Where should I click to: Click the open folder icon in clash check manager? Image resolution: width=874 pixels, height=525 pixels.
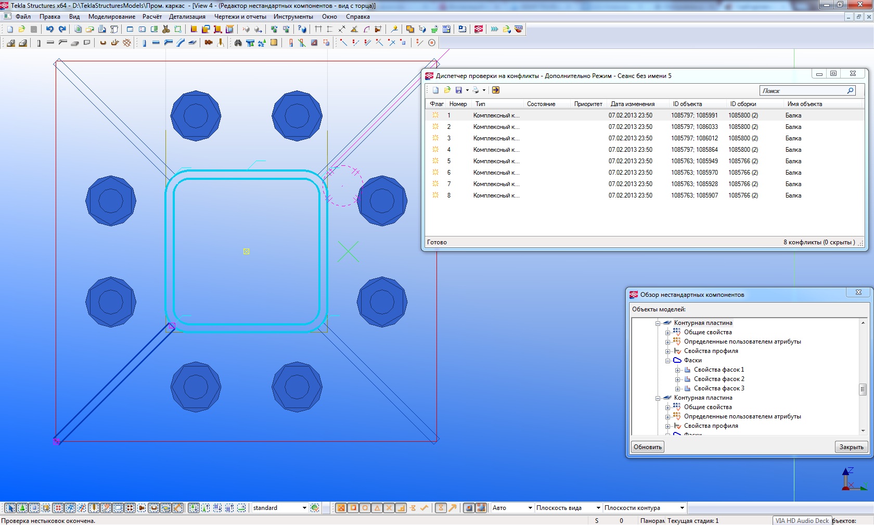(x=447, y=90)
